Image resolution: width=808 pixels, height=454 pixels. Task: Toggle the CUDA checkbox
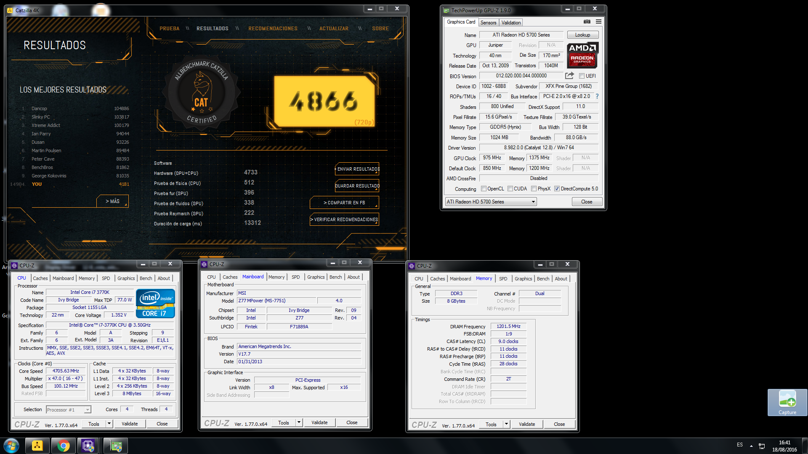coord(510,189)
